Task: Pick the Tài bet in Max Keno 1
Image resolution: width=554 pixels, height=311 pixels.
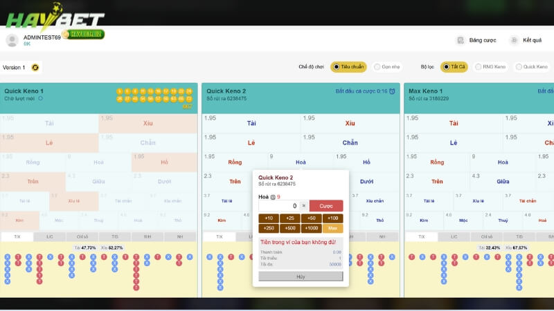Action: pos(454,123)
